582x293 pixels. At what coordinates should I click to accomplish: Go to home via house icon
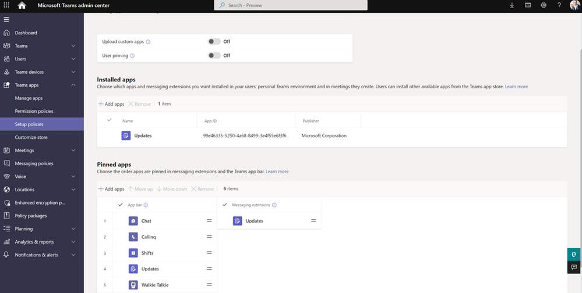click(22, 5)
